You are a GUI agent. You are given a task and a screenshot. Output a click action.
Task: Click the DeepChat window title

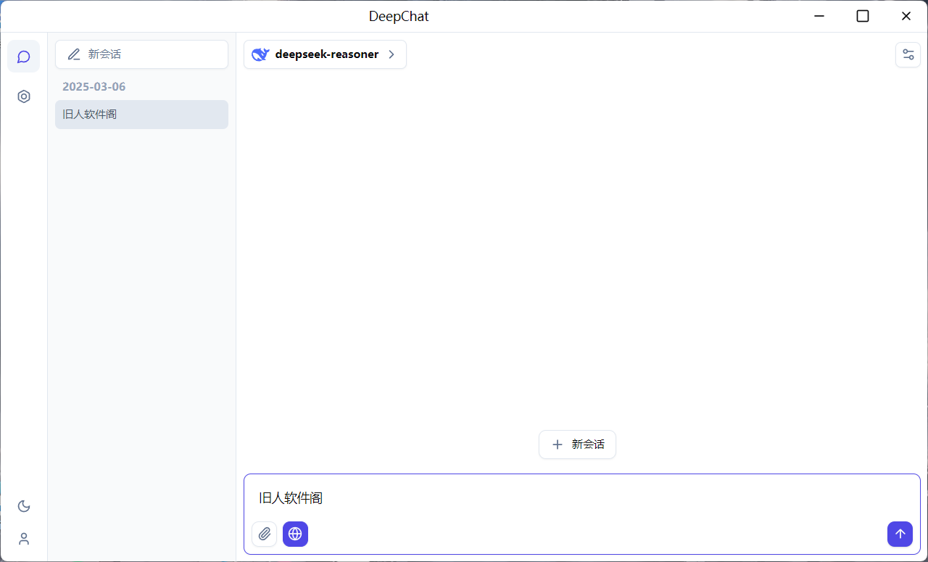coord(399,16)
